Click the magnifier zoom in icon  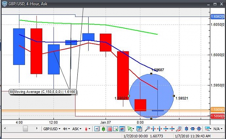pyautogui.click(x=147, y=129)
